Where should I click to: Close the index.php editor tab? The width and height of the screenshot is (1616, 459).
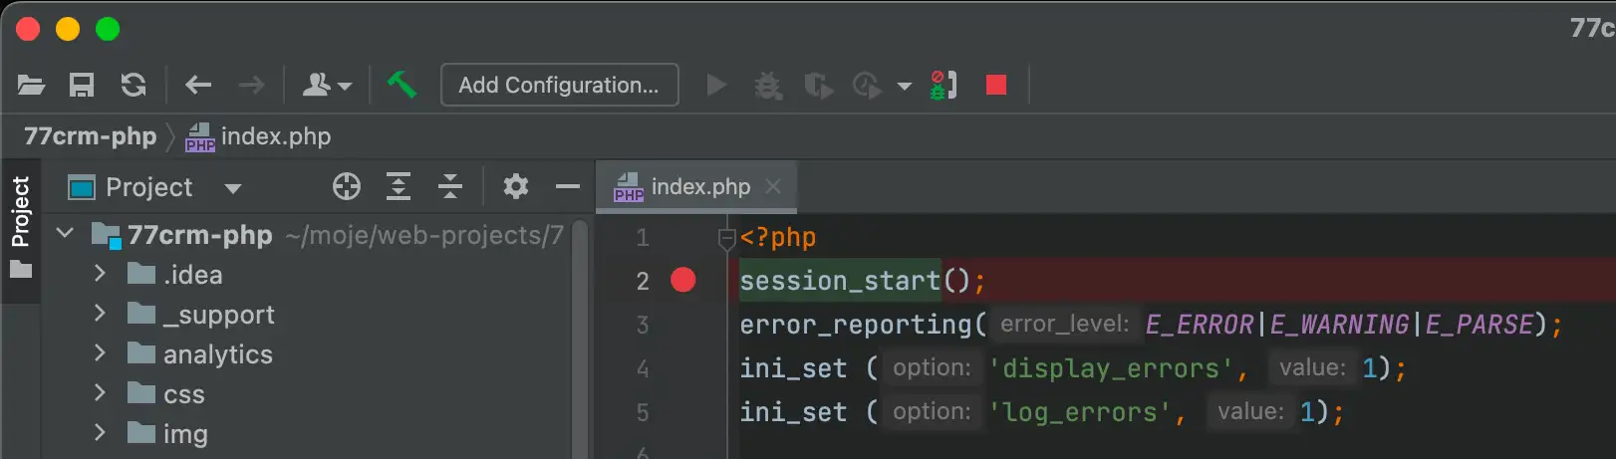(773, 186)
